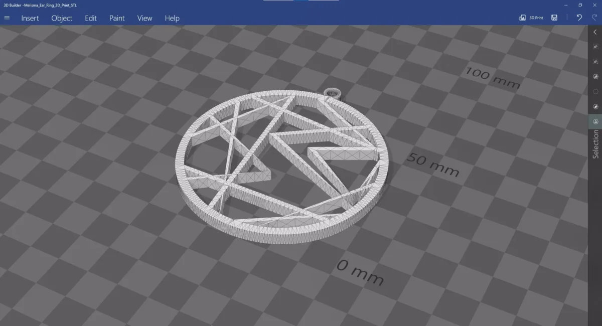Open the Insert menu
This screenshot has height=326, width=602.
30,18
